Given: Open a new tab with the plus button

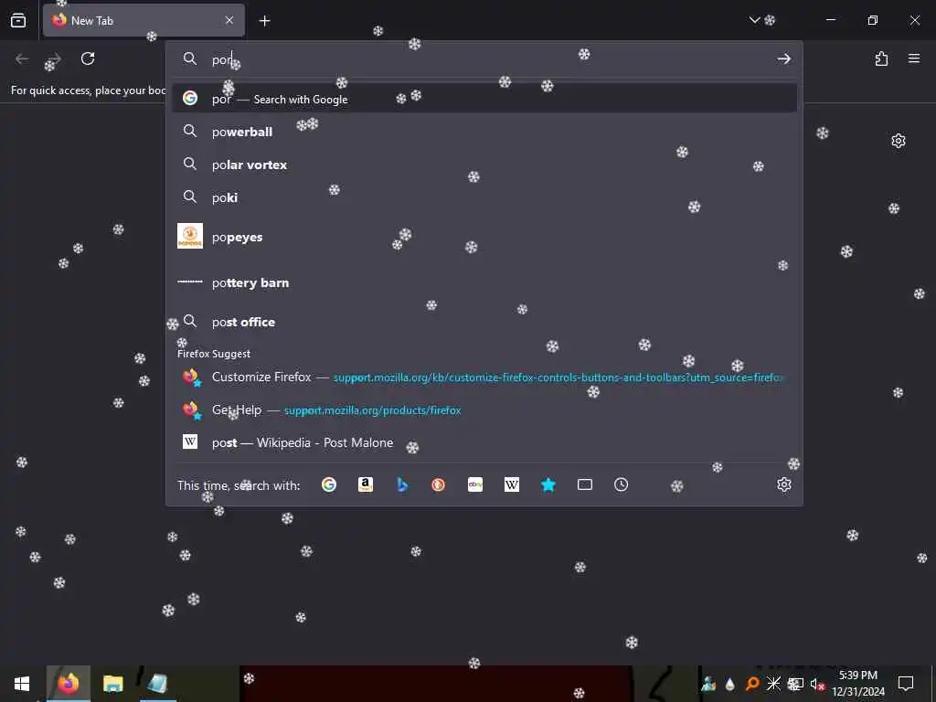Looking at the screenshot, I should [264, 21].
